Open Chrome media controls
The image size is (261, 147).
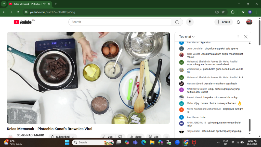243,12
